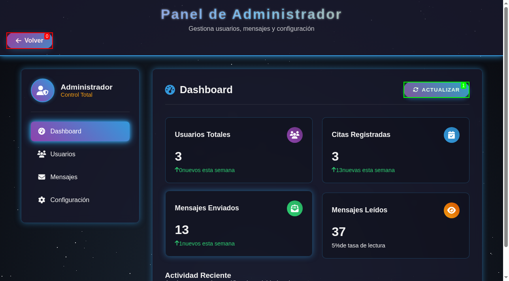
Task: Click the refresh icon inside the Actualizar button
Action: tap(416, 90)
